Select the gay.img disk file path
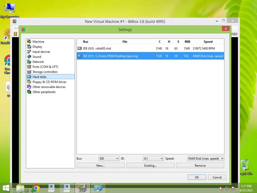This screenshot has height=193, width=257. coord(116,56)
